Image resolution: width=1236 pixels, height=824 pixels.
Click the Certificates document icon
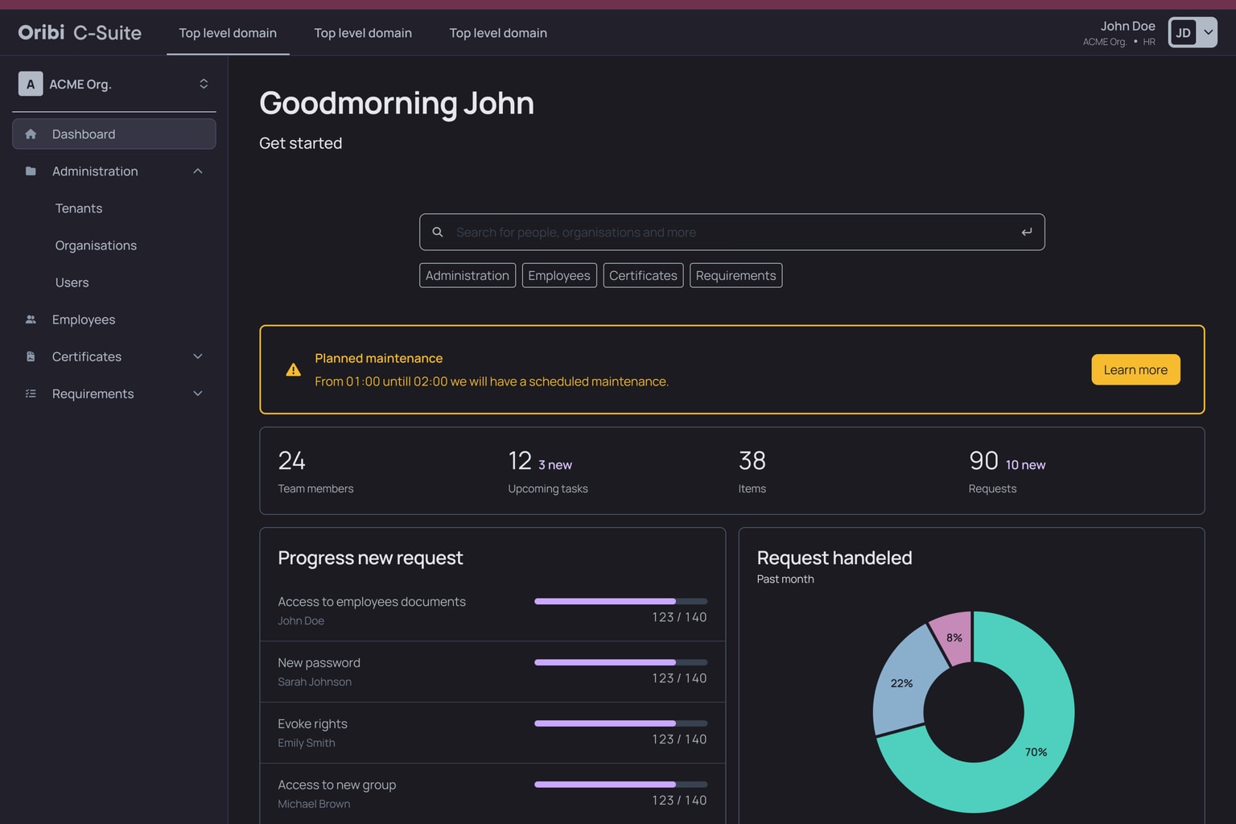(x=31, y=356)
